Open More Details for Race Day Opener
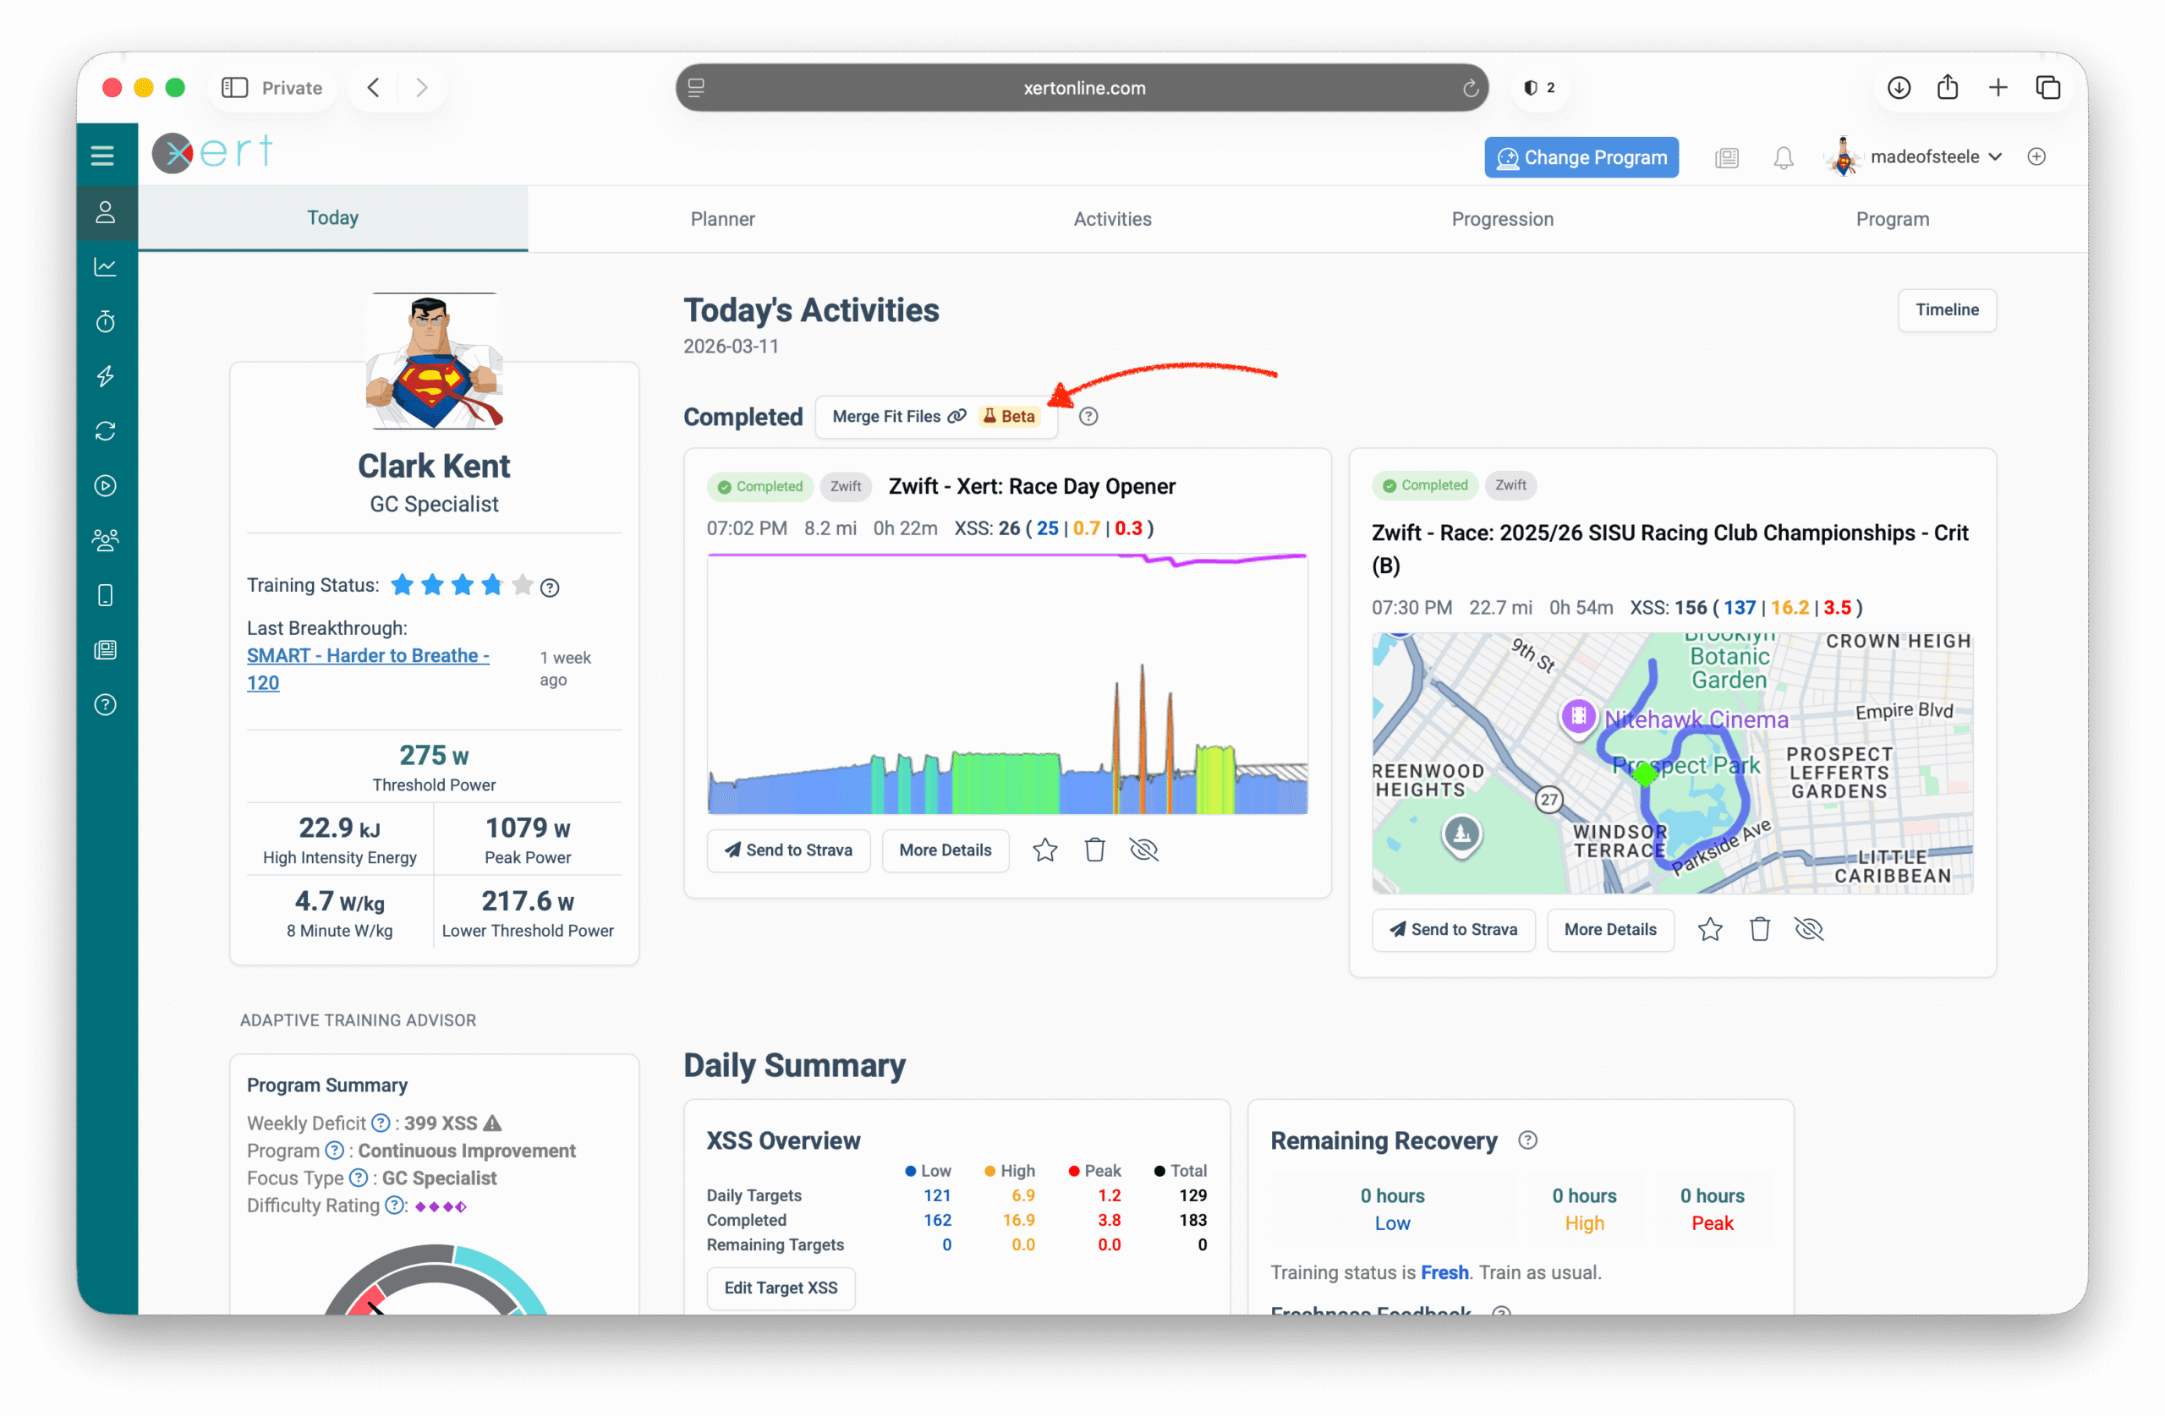 945,850
